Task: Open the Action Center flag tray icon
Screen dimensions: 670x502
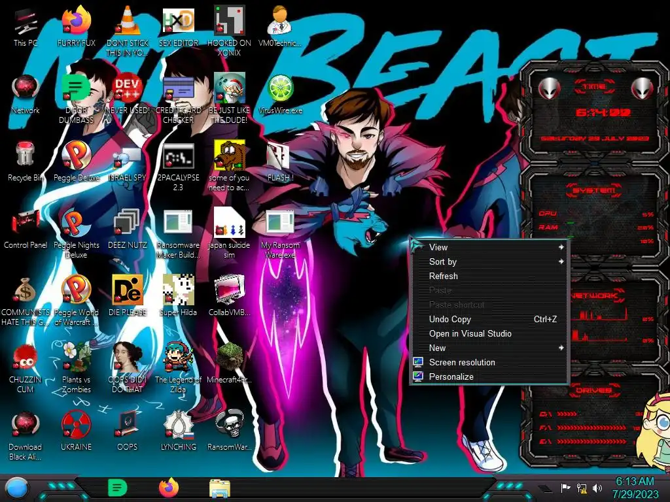Action: pos(565,488)
